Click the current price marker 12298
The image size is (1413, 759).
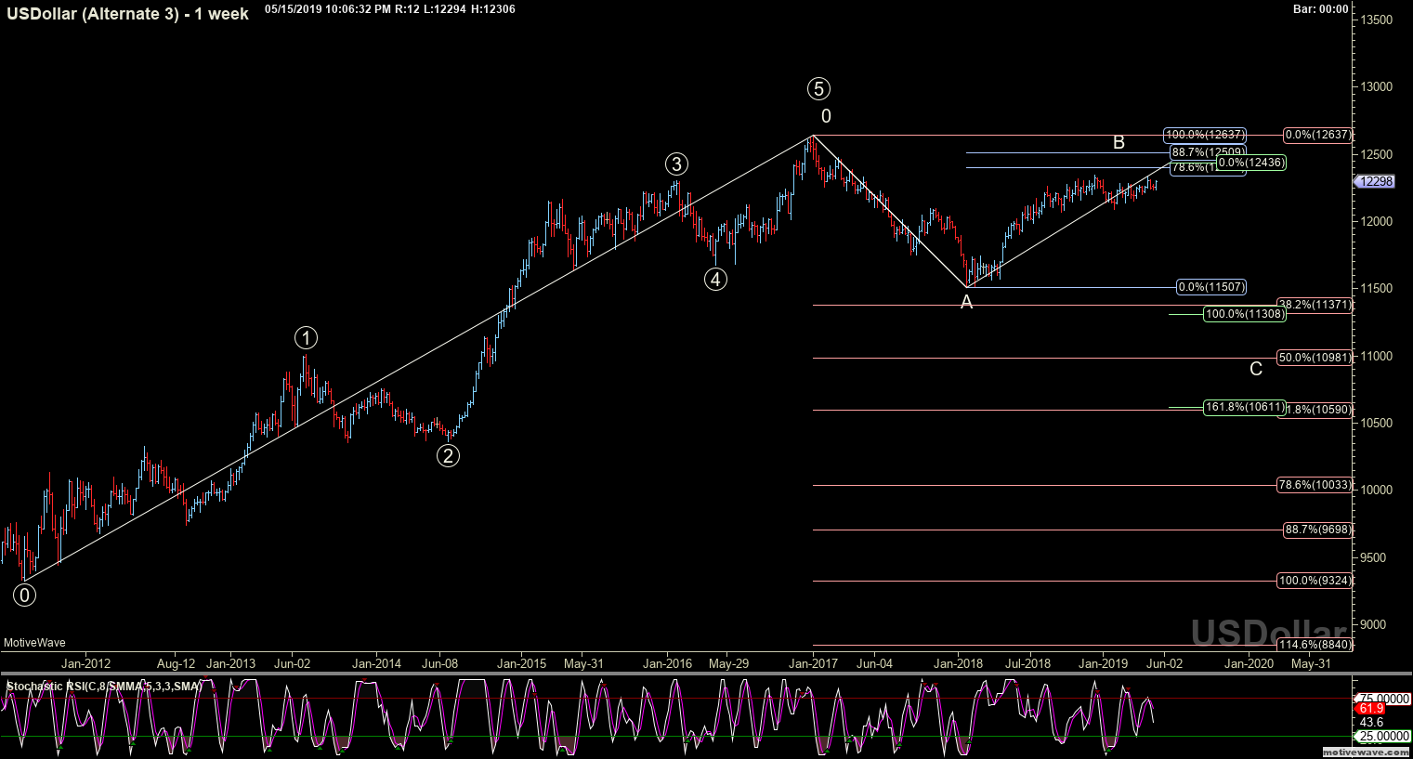click(x=1375, y=181)
